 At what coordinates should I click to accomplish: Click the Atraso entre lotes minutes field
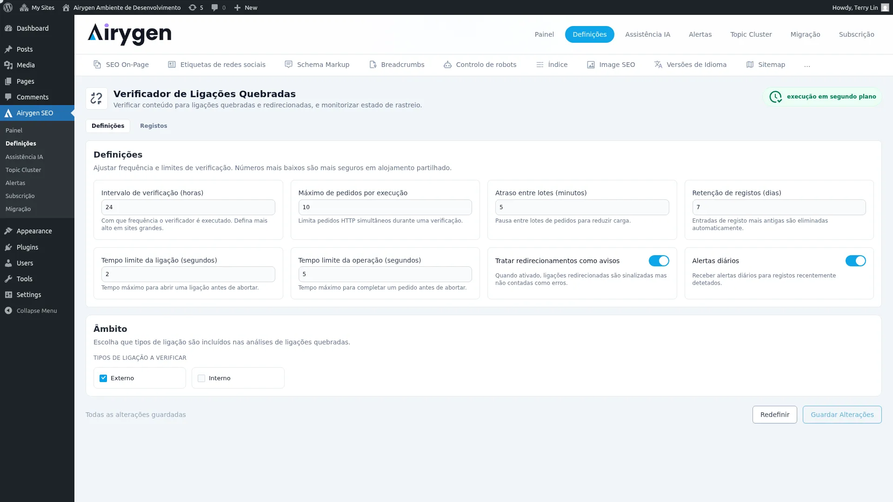[582, 207]
